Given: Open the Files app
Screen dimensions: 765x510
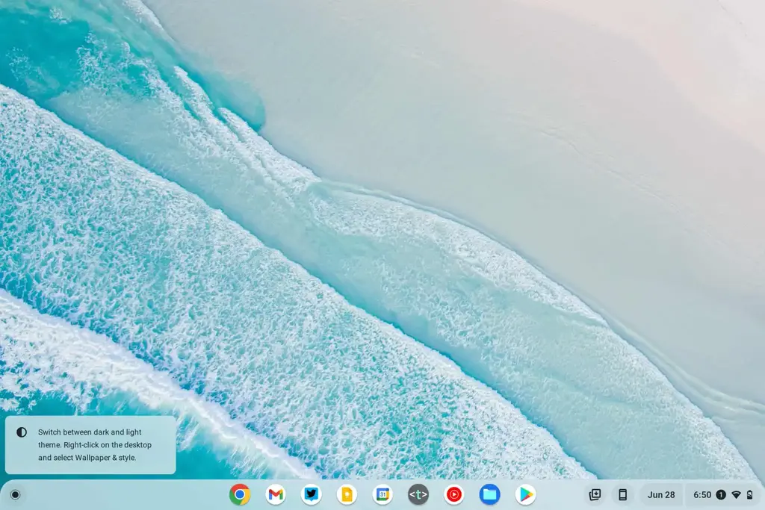Looking at the screenshot, I should pyautogui.click(x=490, y=494).
